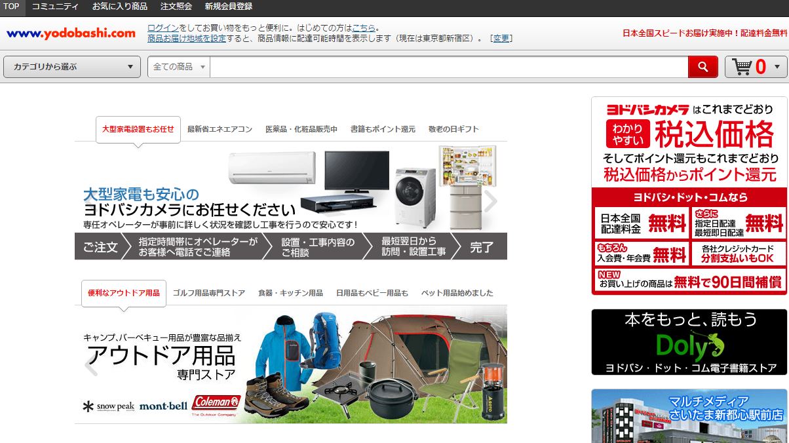The image size is (789, 443).
Task: Click the snow peak brand logo
Action: pos(108,406)
